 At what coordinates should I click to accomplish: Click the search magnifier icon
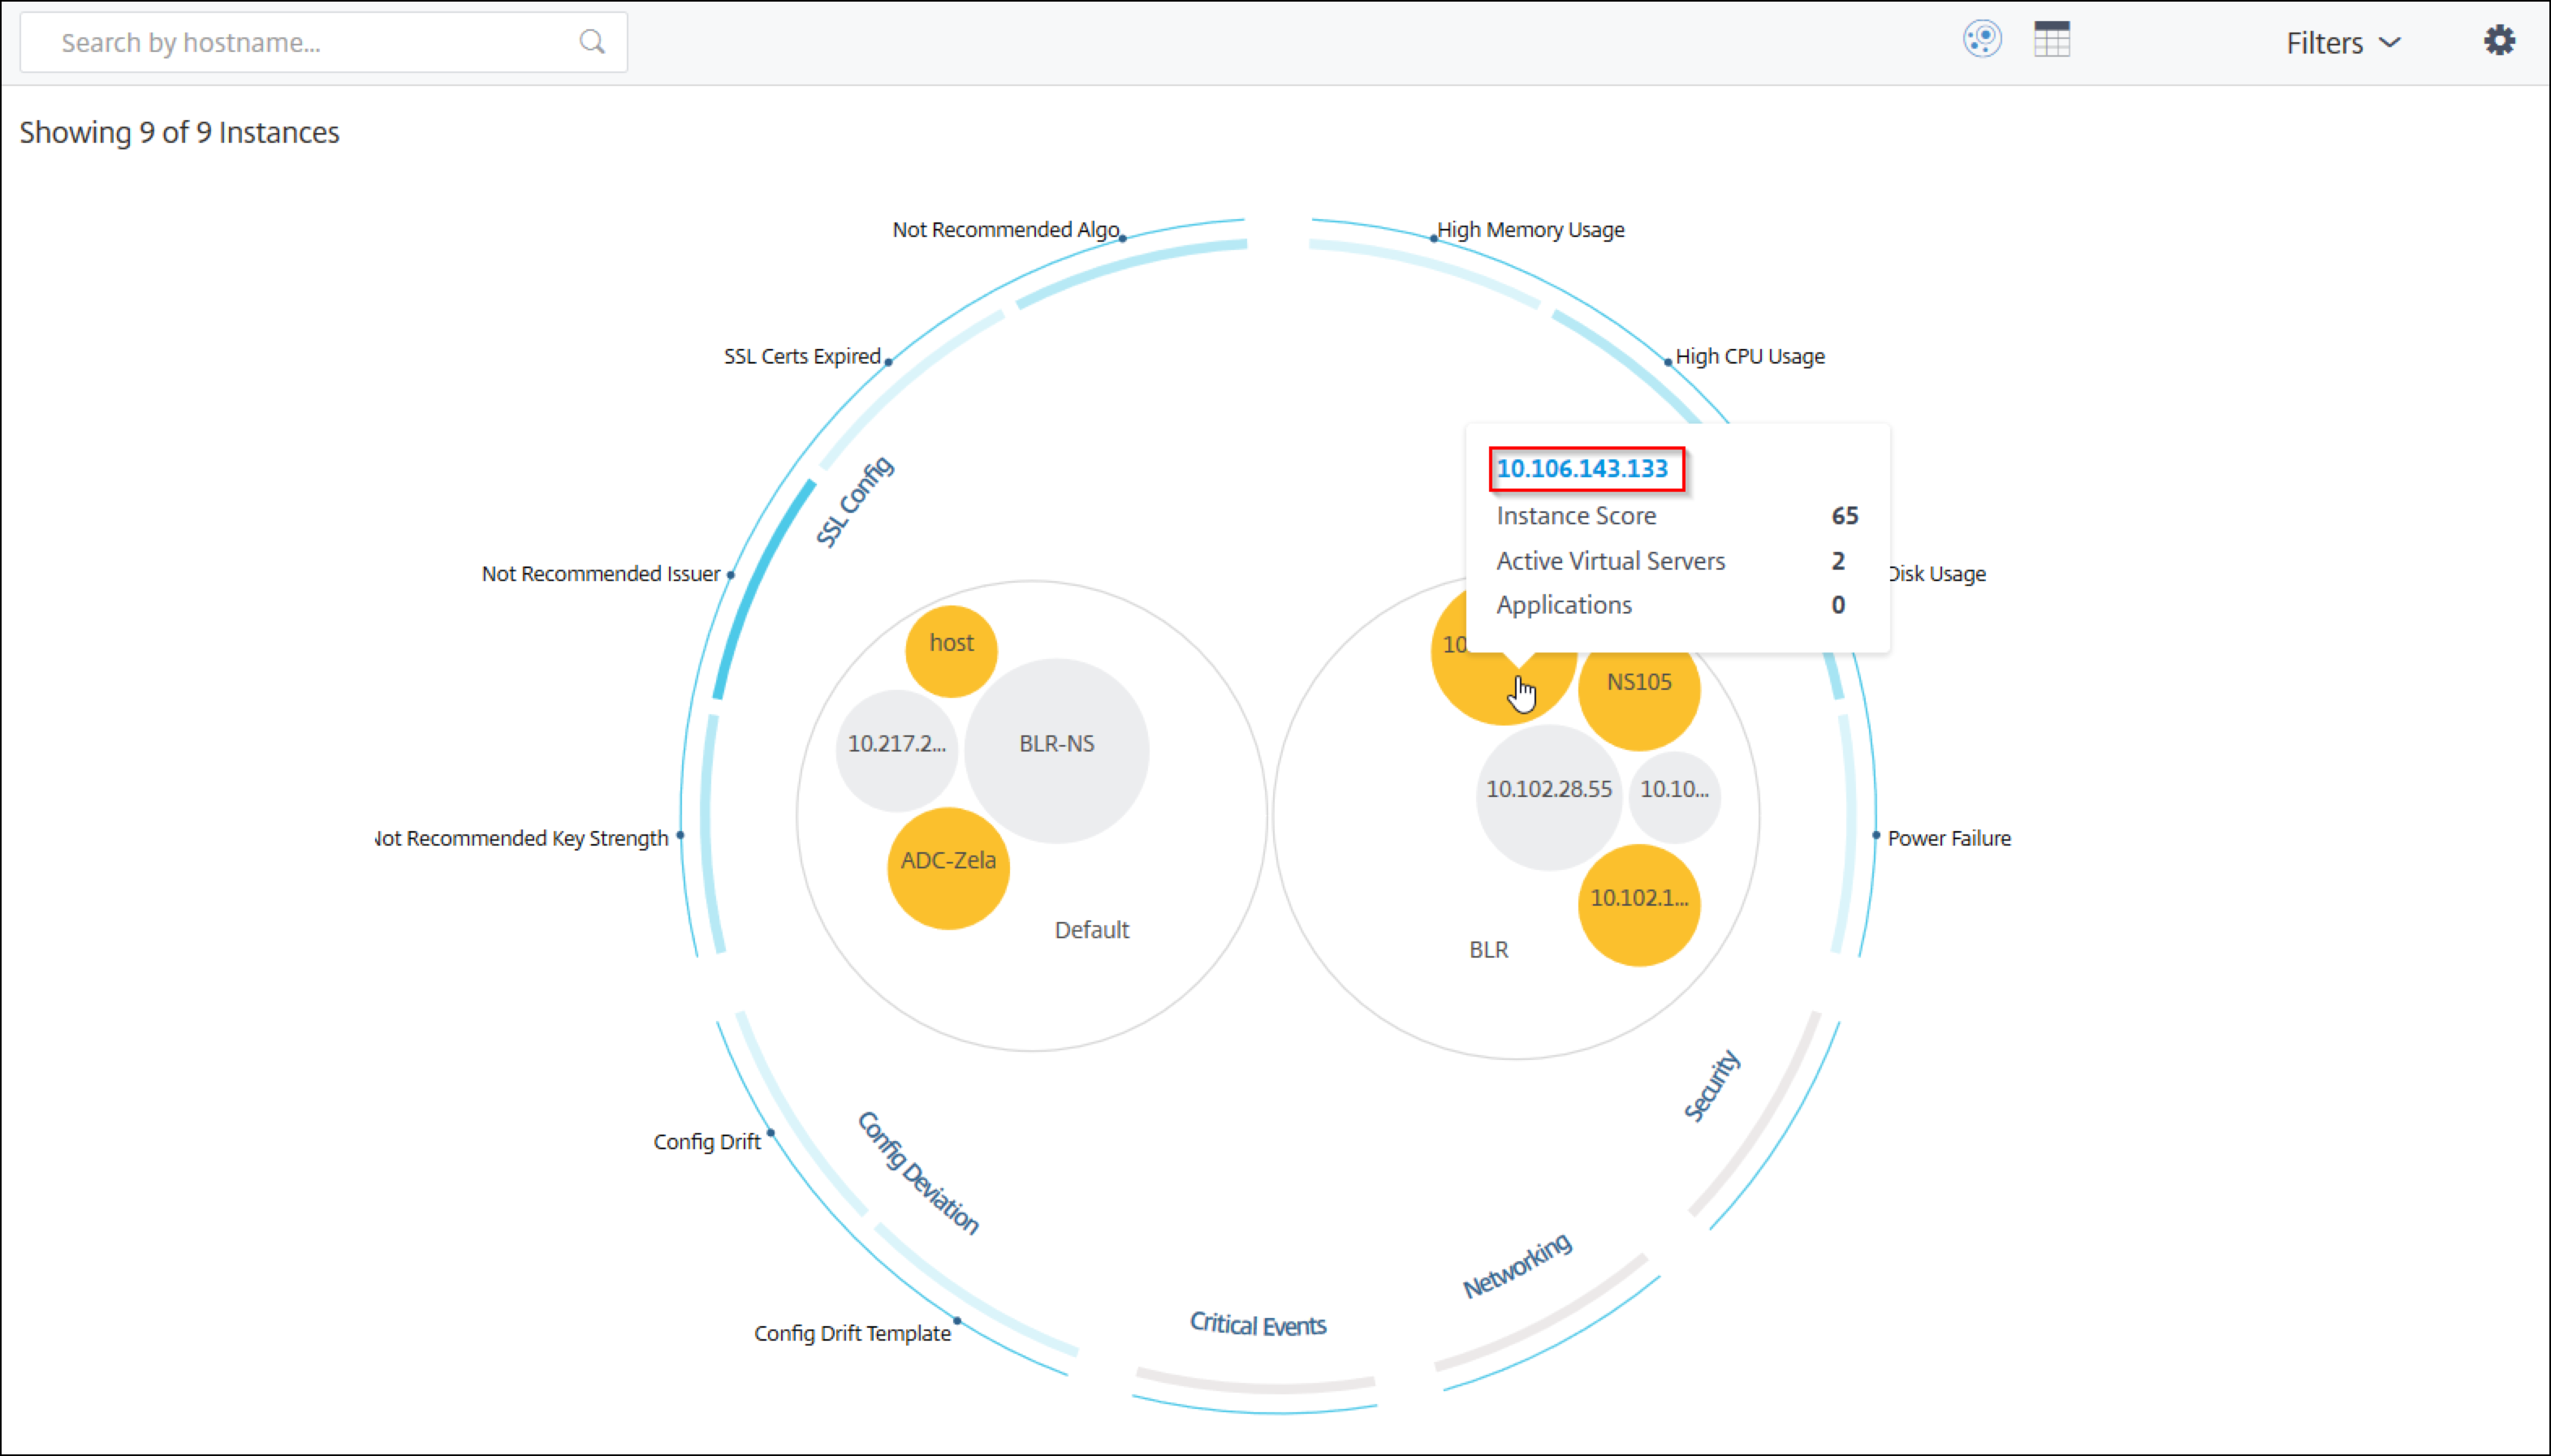[x=592, y=42]
